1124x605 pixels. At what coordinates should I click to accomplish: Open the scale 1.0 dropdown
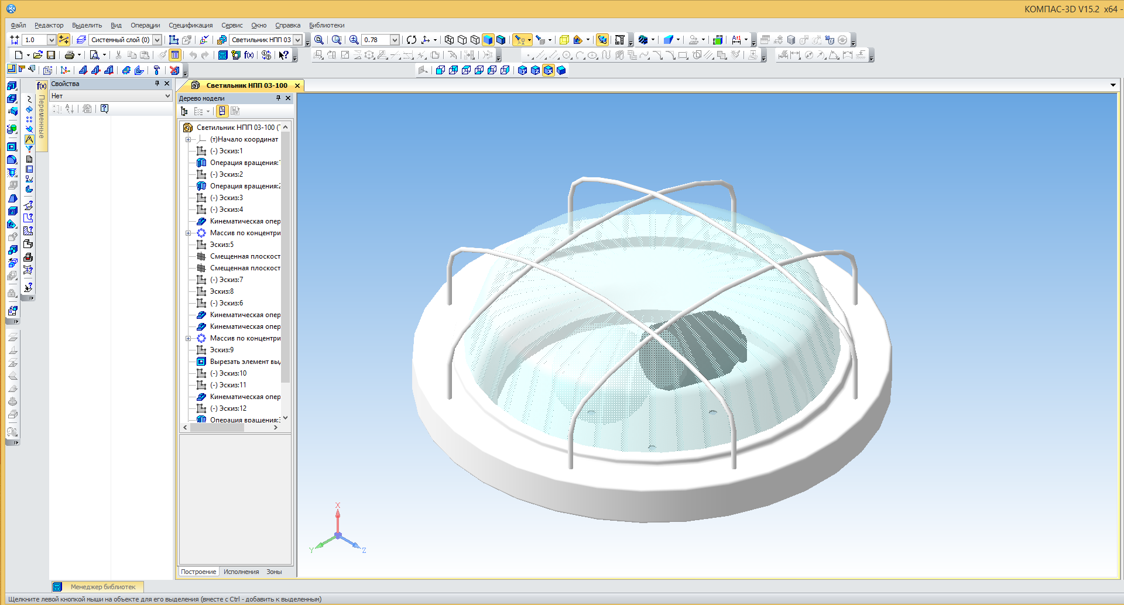tap(52, 40)
